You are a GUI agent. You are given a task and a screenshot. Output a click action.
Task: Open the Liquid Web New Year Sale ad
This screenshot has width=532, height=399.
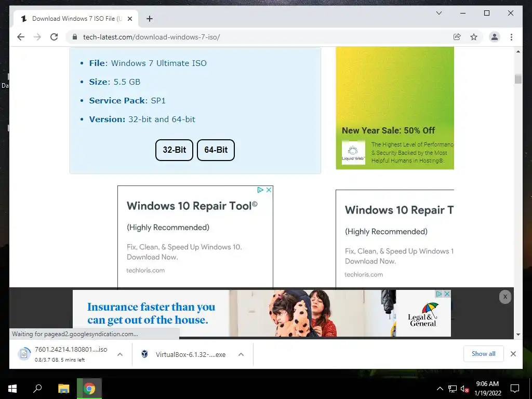(395, 108)
